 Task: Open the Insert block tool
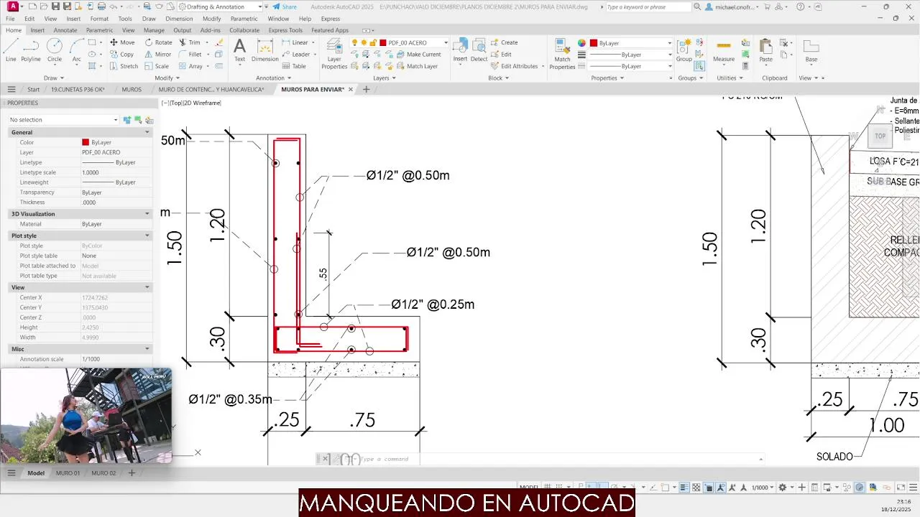pyautogui.click(x=460, y=50)
